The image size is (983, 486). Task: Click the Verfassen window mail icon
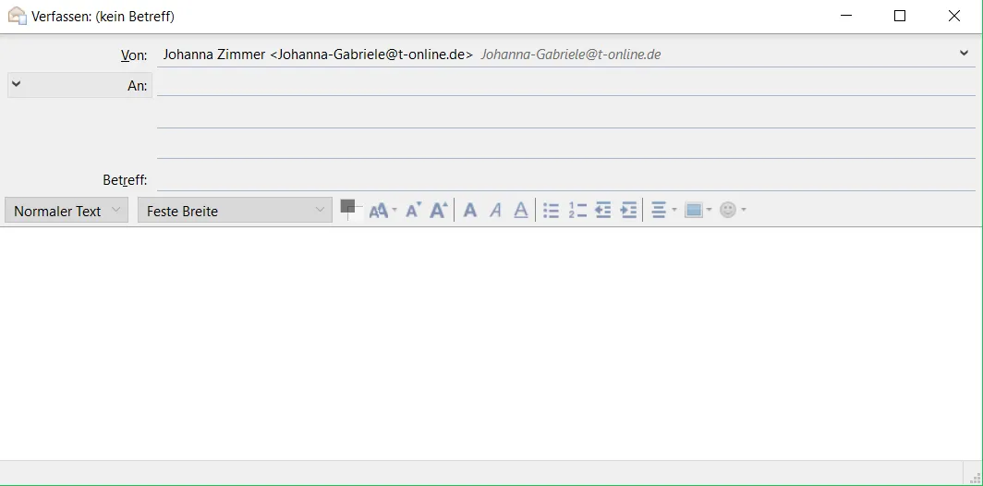[x=17, y=16]
